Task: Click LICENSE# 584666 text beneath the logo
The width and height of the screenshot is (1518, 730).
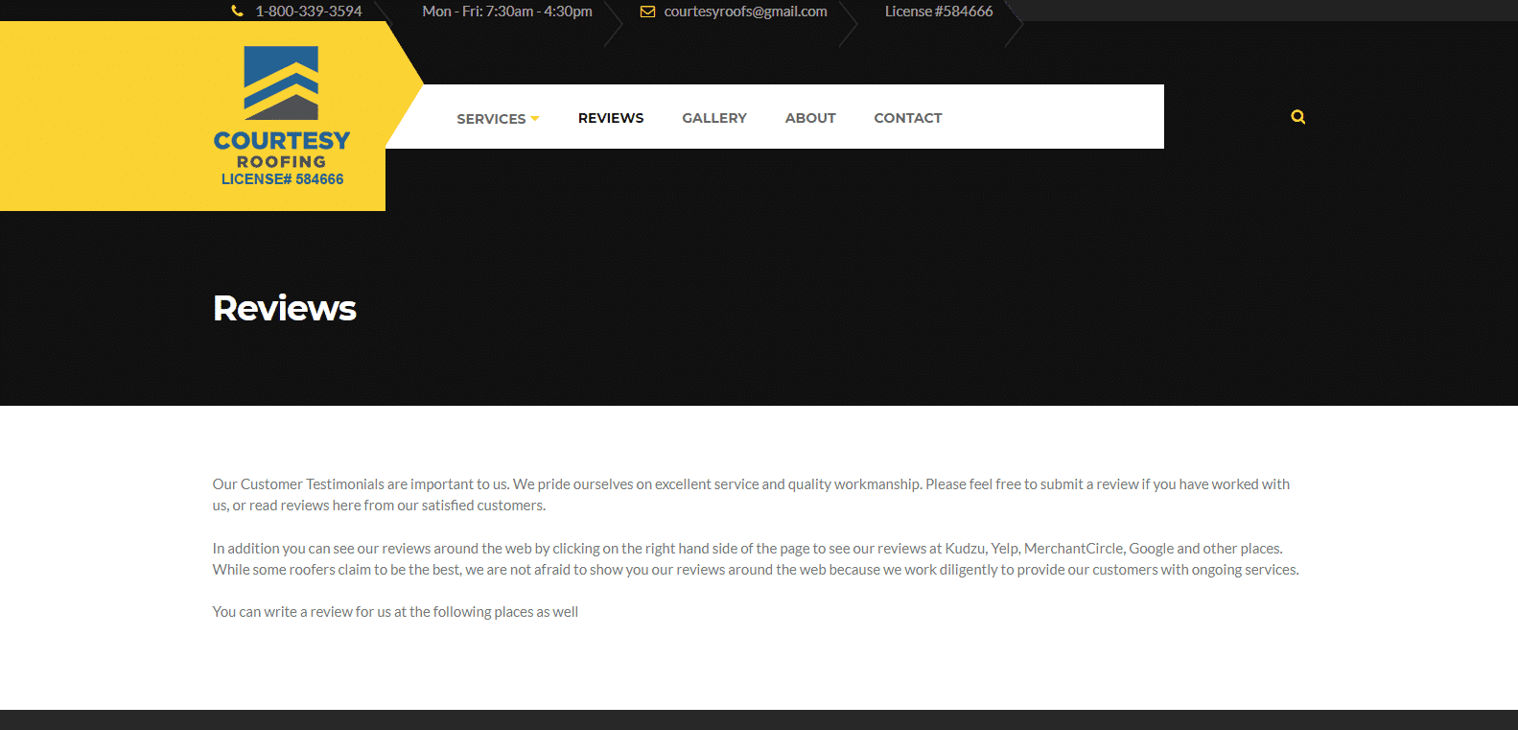Action: (282, 179)
